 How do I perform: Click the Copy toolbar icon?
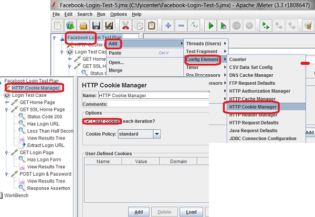click(139, 26)
